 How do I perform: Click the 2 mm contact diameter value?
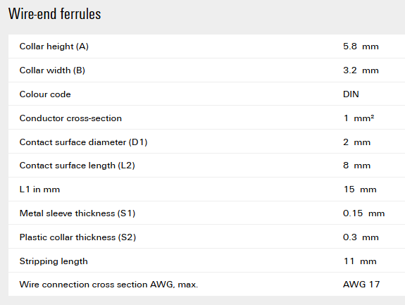[356, 142]
